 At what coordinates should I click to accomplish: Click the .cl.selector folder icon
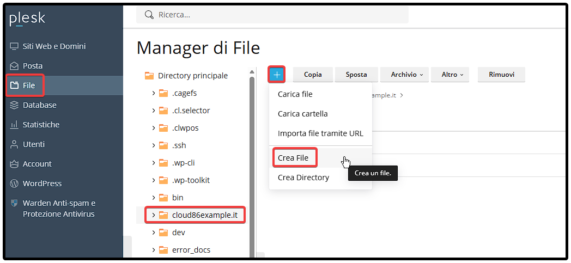[x=163, y=111]
